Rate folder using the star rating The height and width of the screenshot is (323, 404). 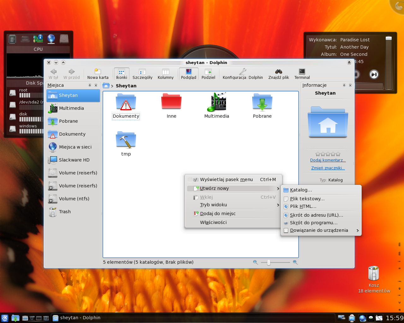tap(328, 154)
